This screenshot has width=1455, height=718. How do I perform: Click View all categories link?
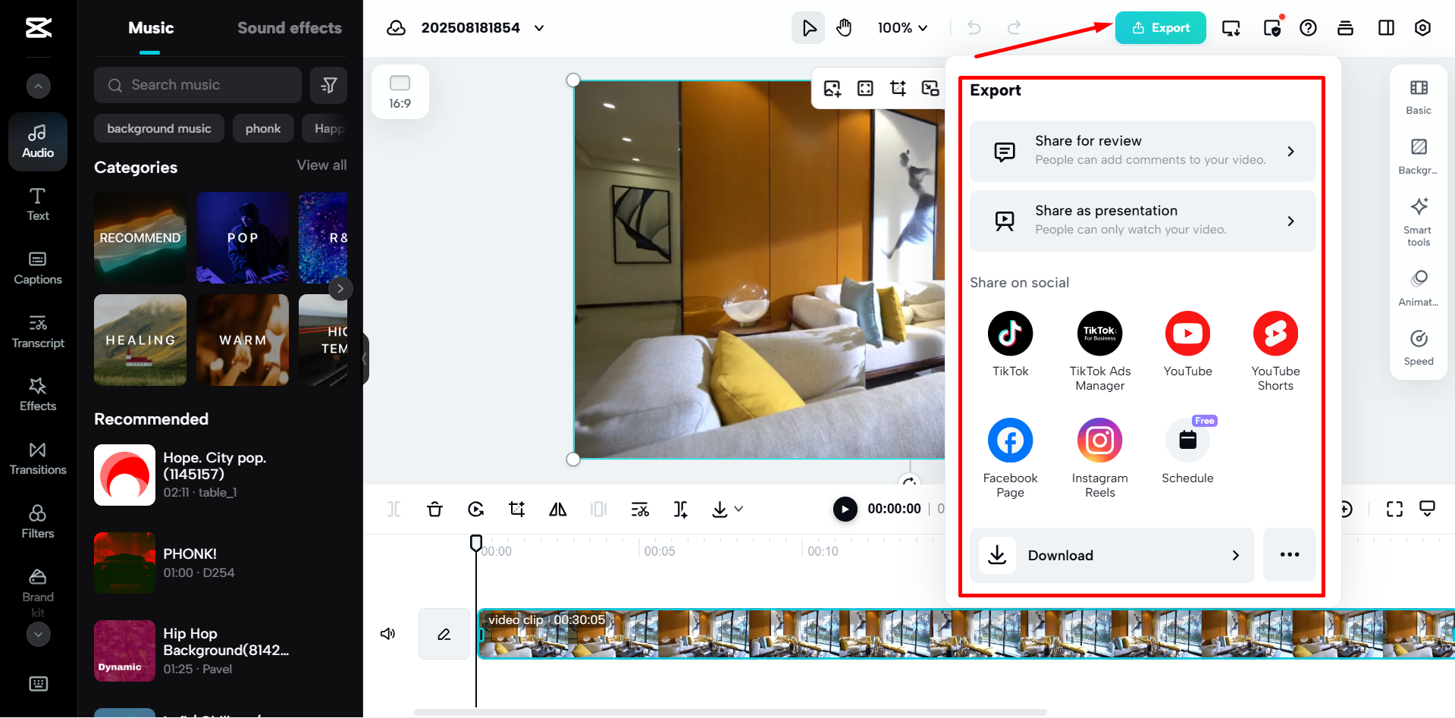pos(321,165)
